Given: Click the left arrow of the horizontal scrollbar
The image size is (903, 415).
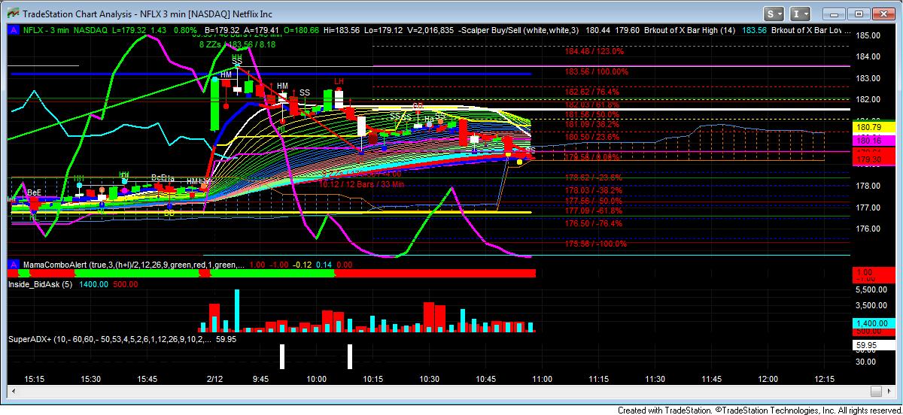Looking at the screenshot, I should (x=14, y=392).
